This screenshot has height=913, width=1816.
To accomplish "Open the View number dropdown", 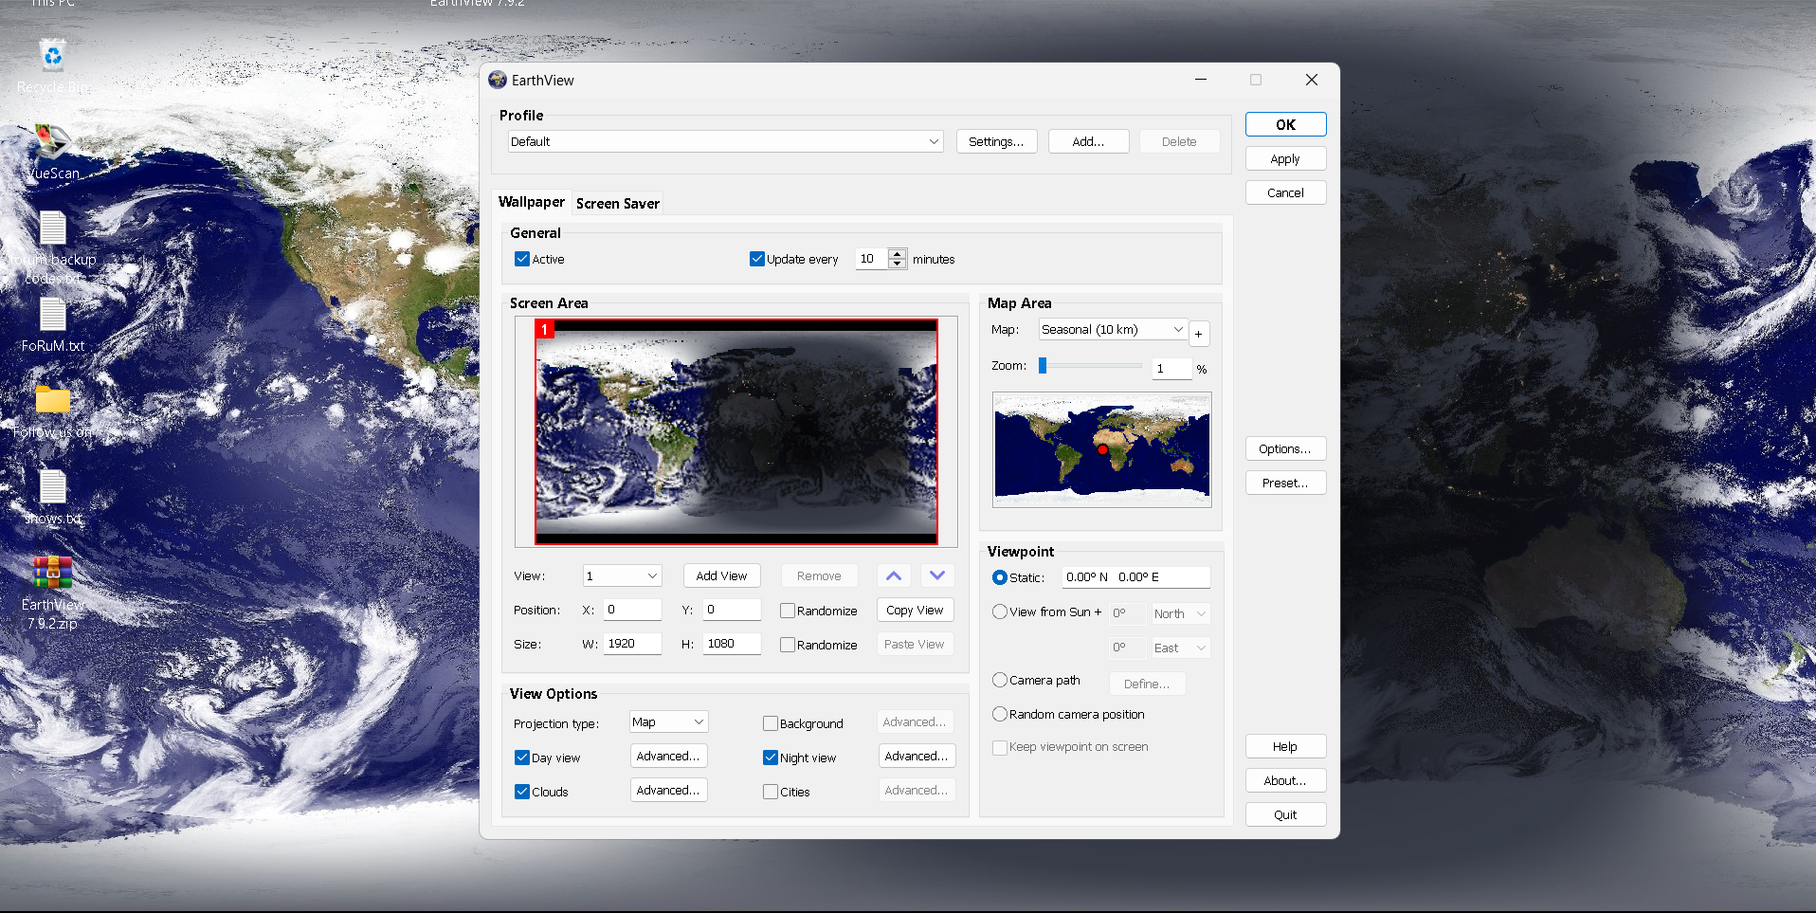I will [x=622, y=575].
